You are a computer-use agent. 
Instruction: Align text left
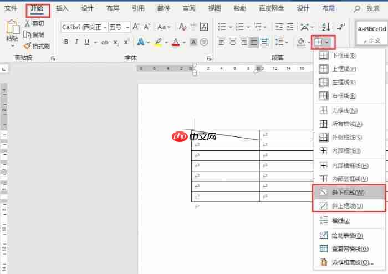(222, 42)
